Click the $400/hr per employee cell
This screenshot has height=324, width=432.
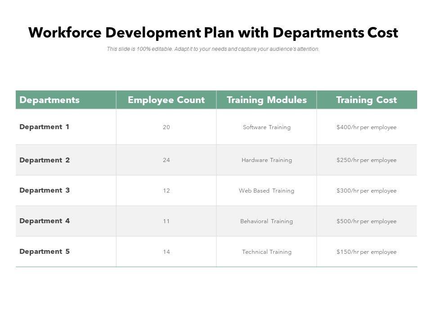pyautogui.click(x=366, y=127)
